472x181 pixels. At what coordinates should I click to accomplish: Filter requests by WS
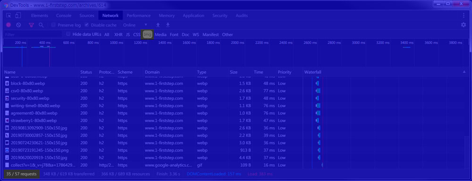[x=196, y=34]
